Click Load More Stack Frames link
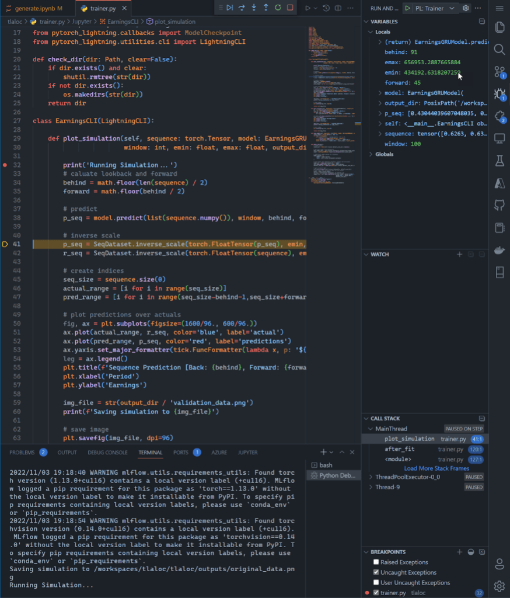Viewport: 510px width, 598px height. 436,468
